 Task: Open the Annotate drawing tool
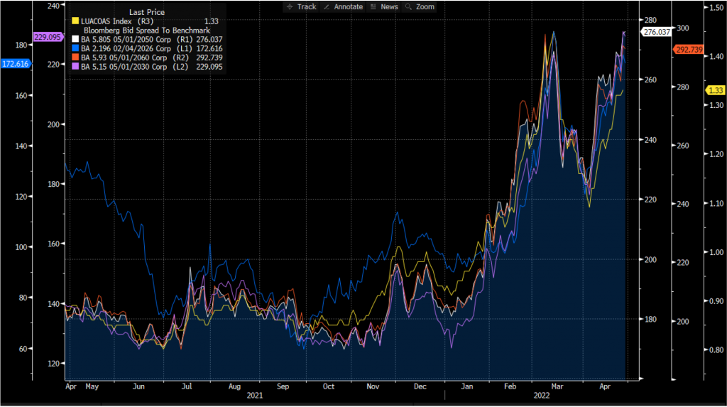(342, 6)
